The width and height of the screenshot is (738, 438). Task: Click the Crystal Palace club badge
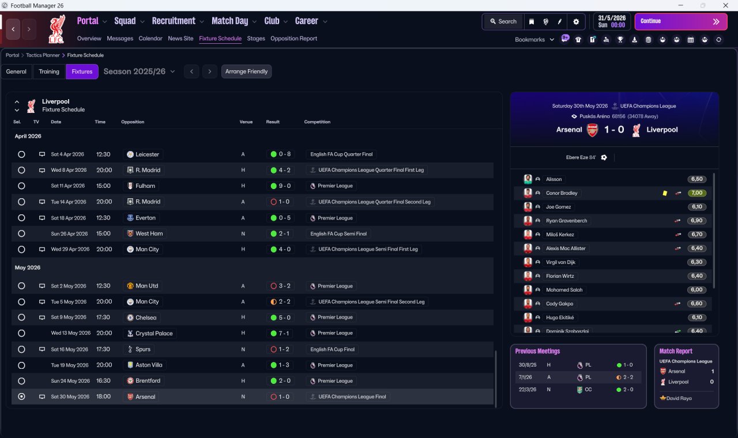click(130, 333)
